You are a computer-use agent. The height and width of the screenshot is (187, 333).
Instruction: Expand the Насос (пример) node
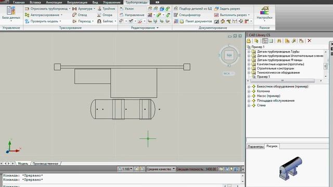tap(249, 96)
